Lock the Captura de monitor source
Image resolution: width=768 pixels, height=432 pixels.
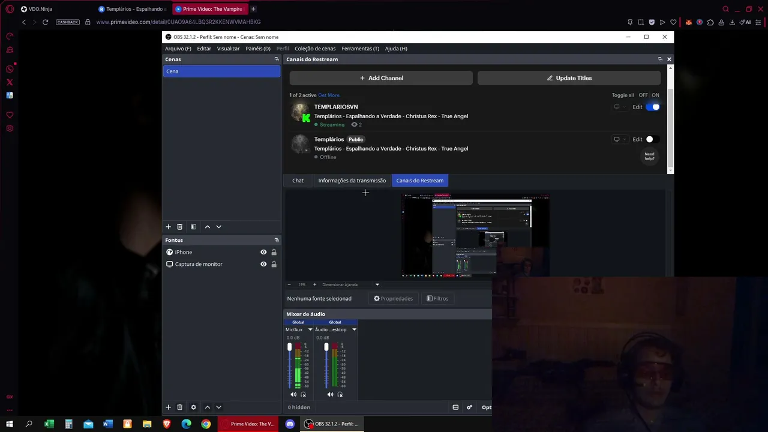click(x=274, y=264)
